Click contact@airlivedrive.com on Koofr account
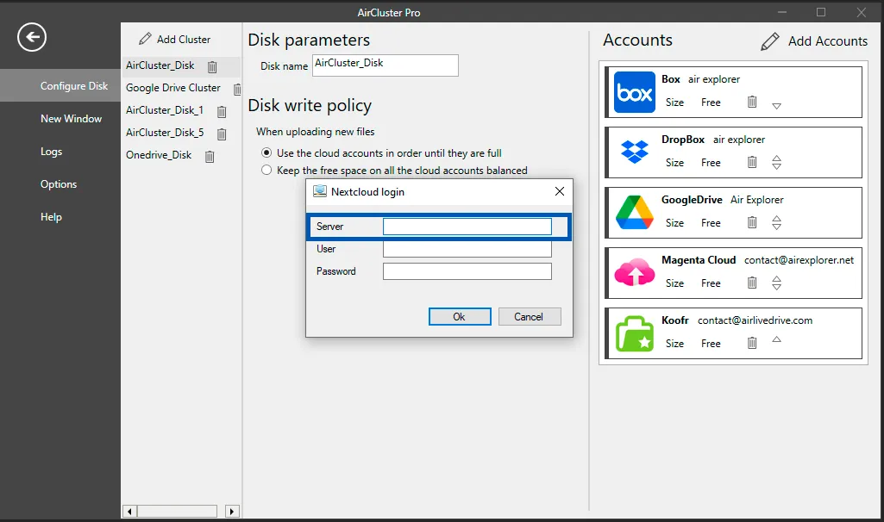 (755, 320)
